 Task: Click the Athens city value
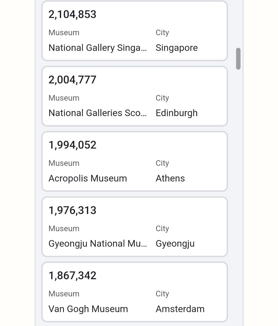pos(170,178)
